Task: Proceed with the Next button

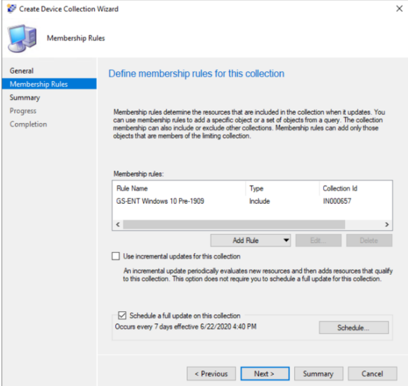Action: (x=265, y=374)
